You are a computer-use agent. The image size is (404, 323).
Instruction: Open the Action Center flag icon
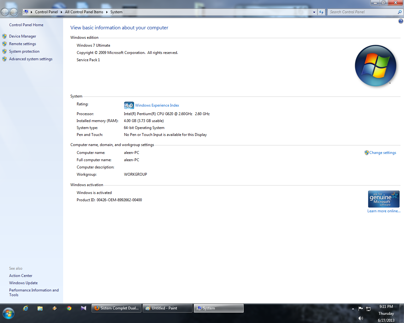360,308
